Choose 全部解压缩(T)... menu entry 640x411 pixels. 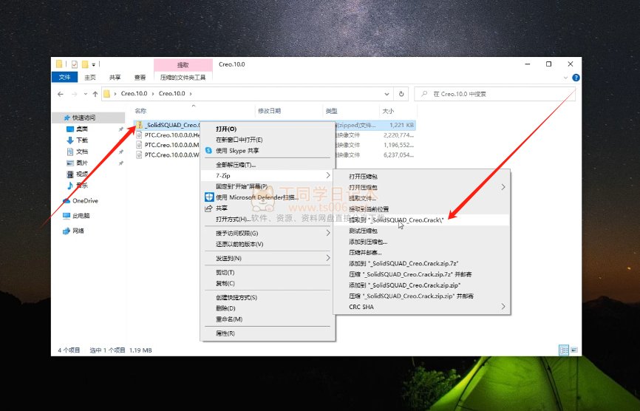pyautogui.click(x=236, y=165)
